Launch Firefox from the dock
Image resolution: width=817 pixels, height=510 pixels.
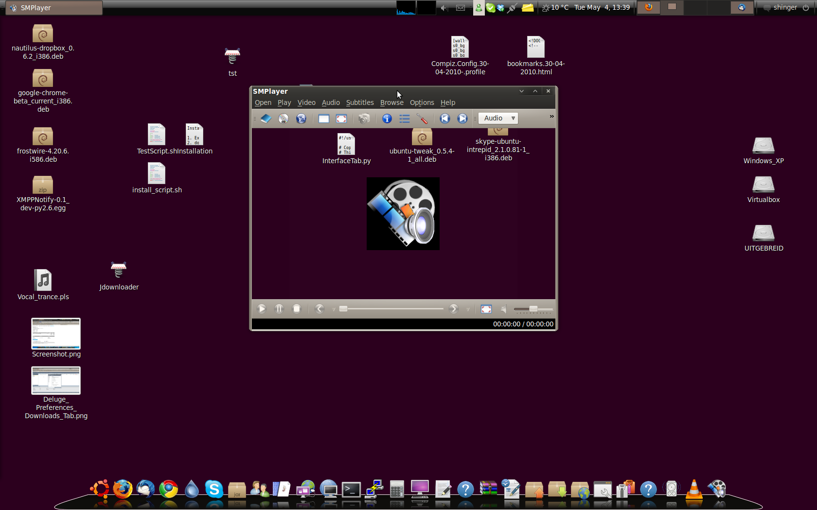tap(123, 489)
